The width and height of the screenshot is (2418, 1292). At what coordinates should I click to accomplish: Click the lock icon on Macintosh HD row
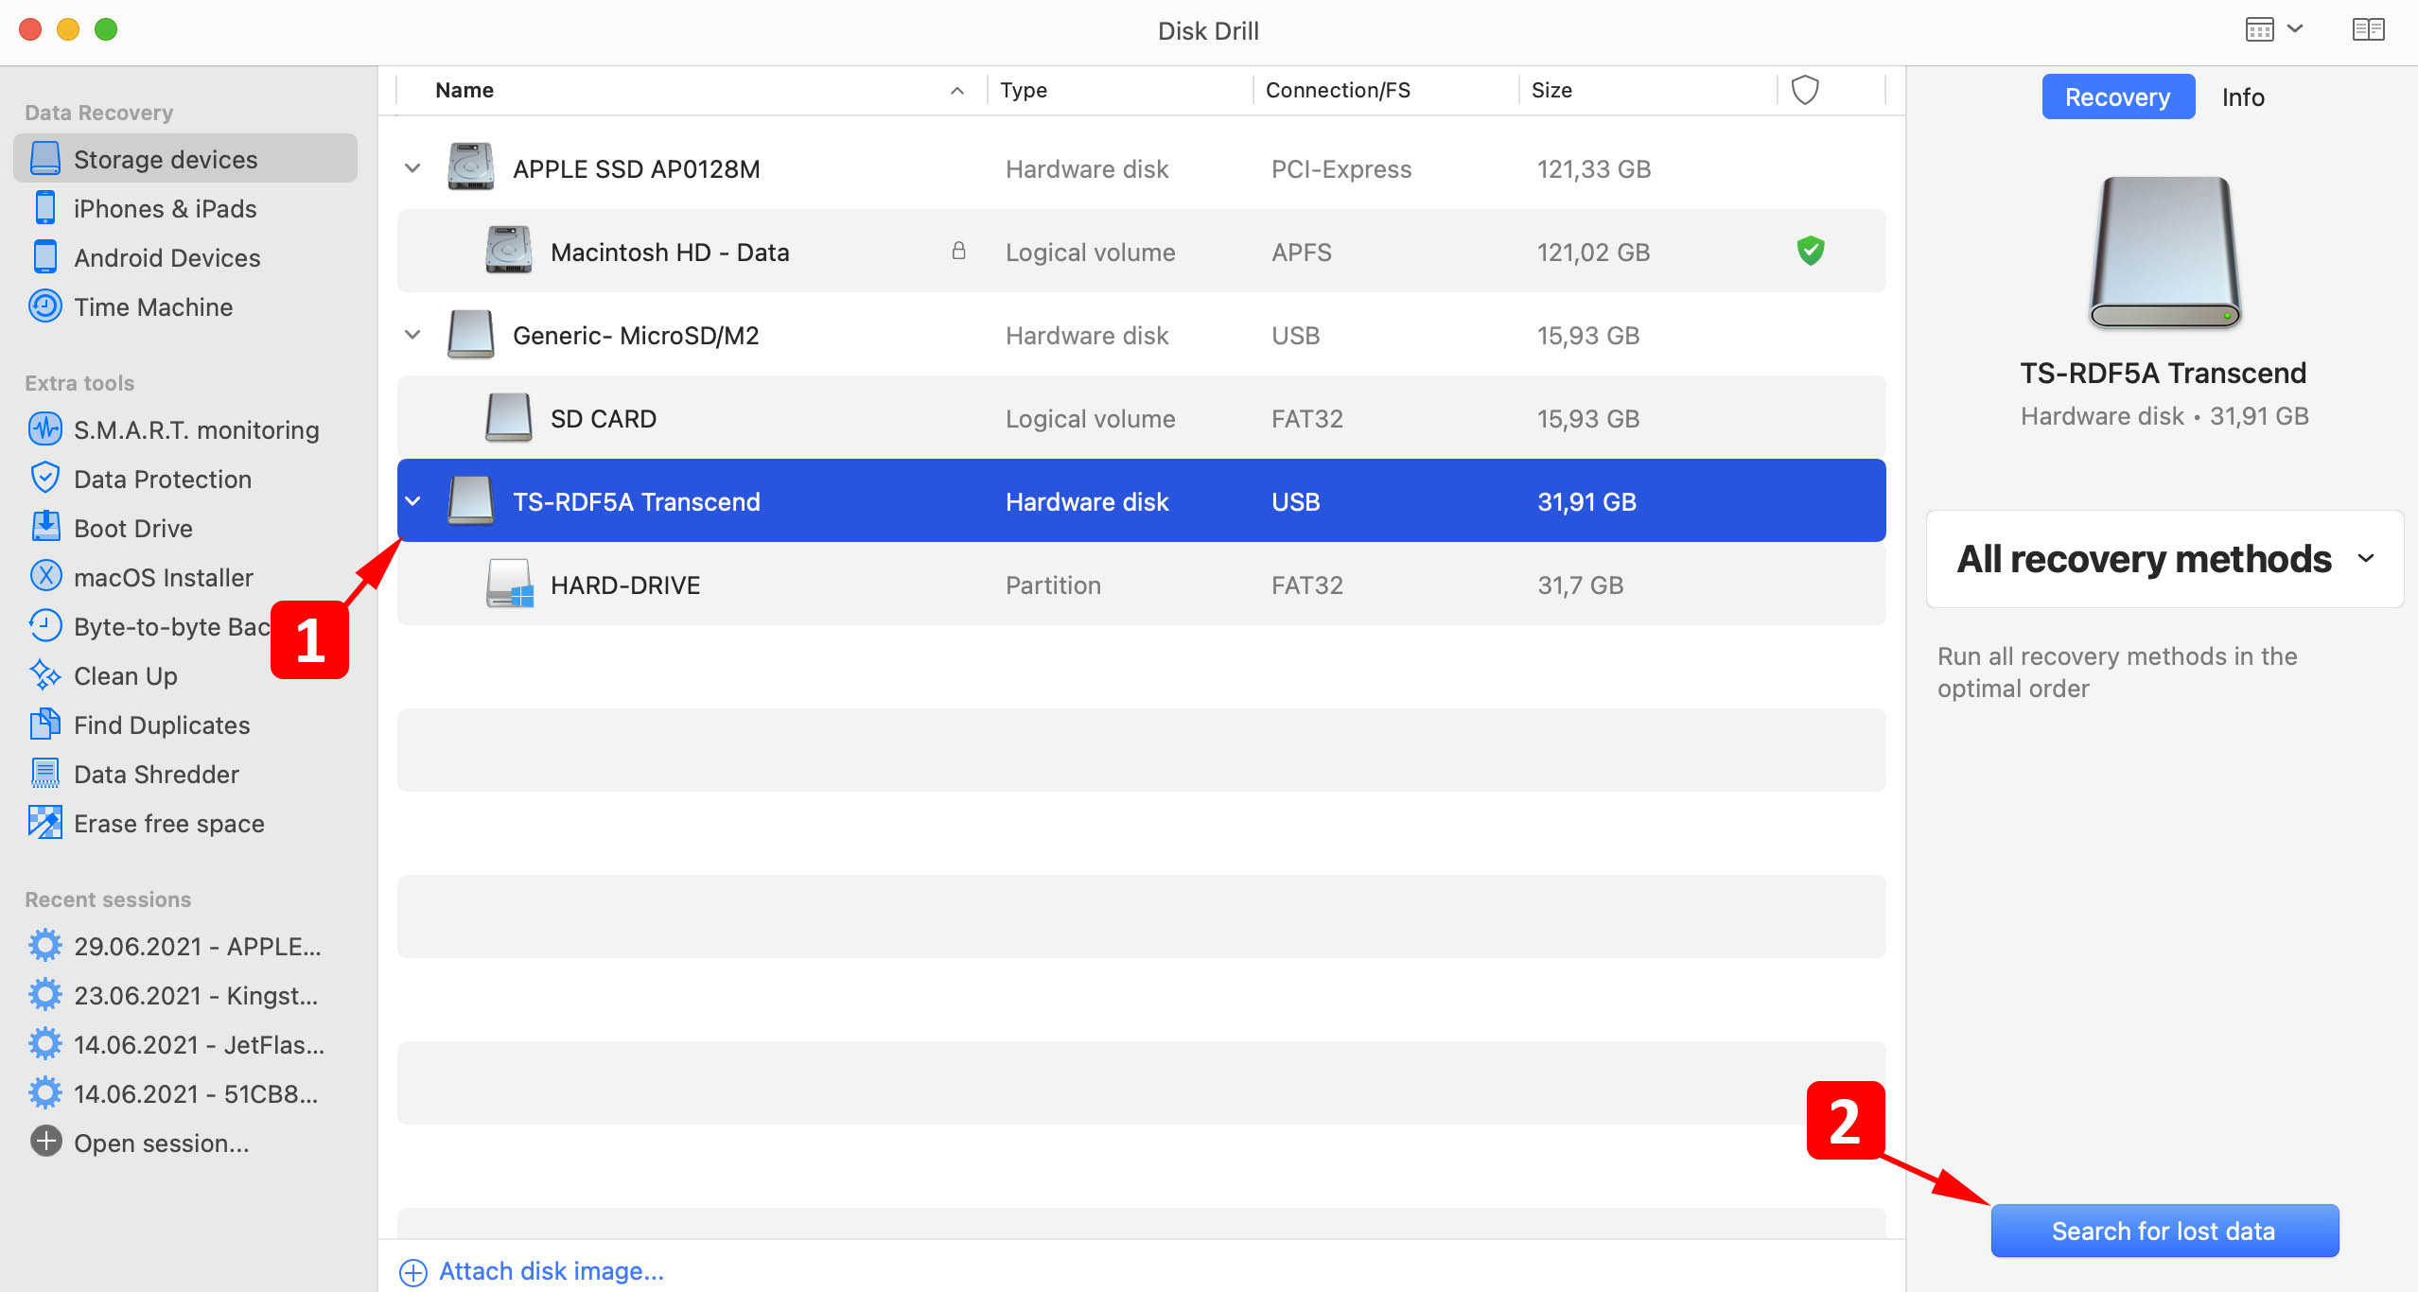click(x=957, y=251)
